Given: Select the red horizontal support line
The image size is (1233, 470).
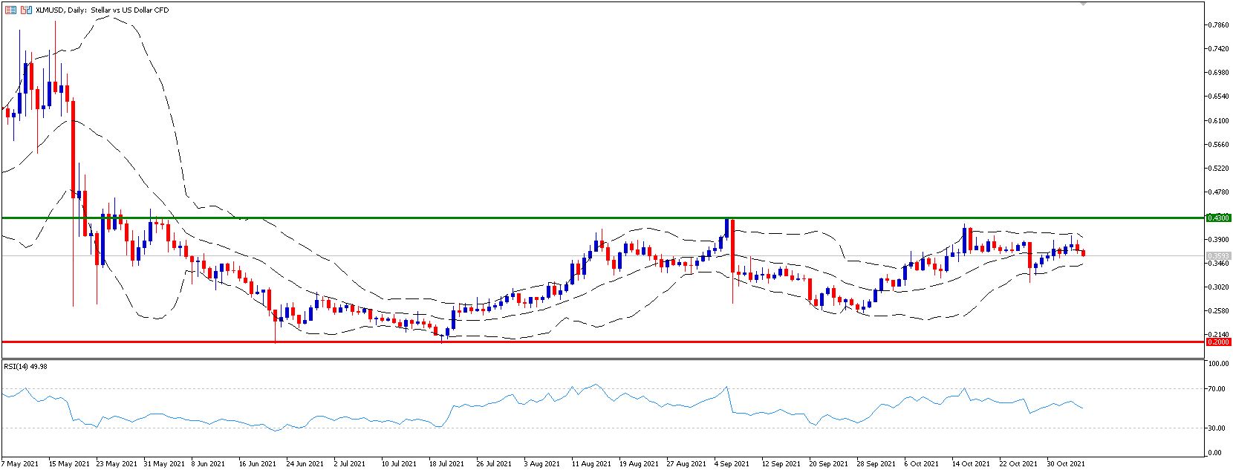Looking at the screenshot, I should 520,342.
